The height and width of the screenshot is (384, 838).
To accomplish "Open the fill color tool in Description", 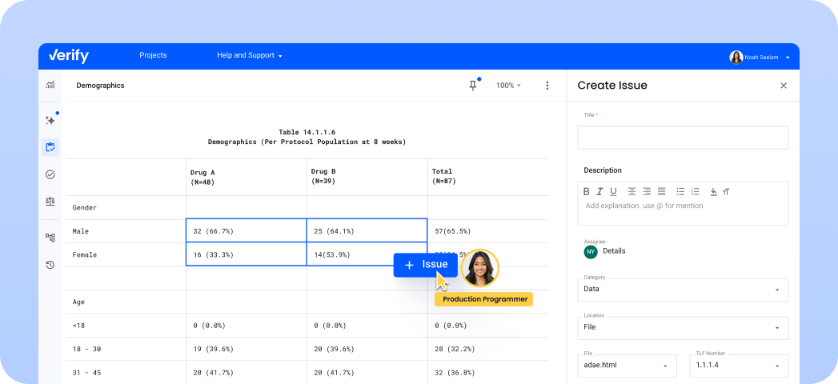I will [713, 191].
